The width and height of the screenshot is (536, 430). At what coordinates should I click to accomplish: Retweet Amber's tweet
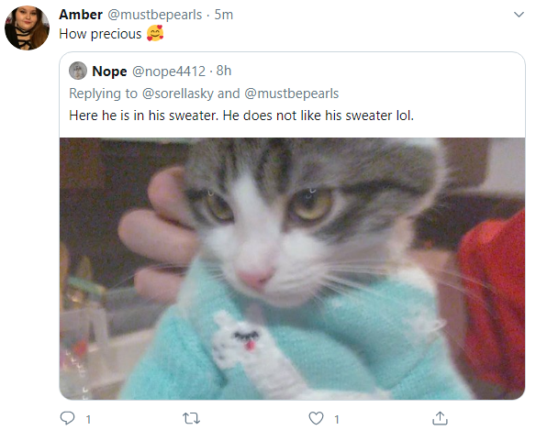tap(191, 418)
